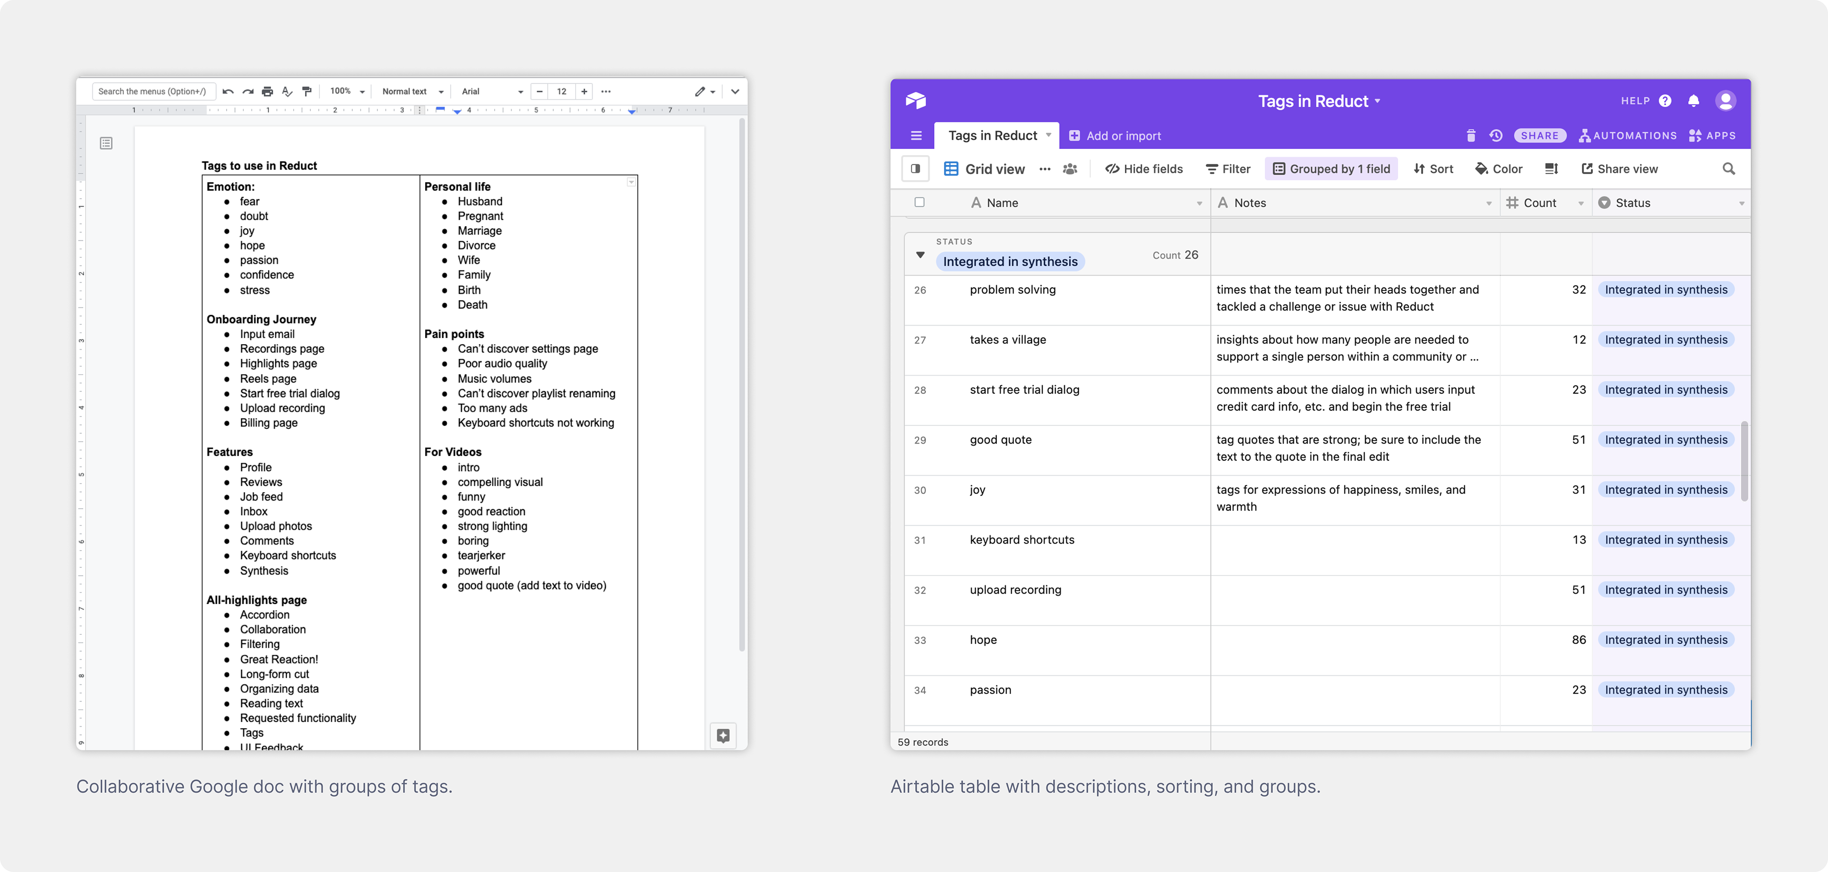Open Grid view switcher
The width and height of the screenshot is (1828, 872).
[984, 169]
